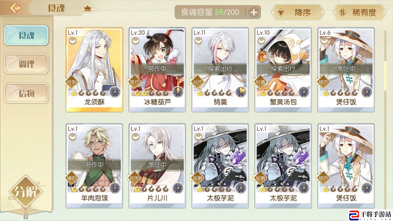Select the Lv.1 煲仔饭 card
The image size is (393, 221).
(x=346, y=166)
